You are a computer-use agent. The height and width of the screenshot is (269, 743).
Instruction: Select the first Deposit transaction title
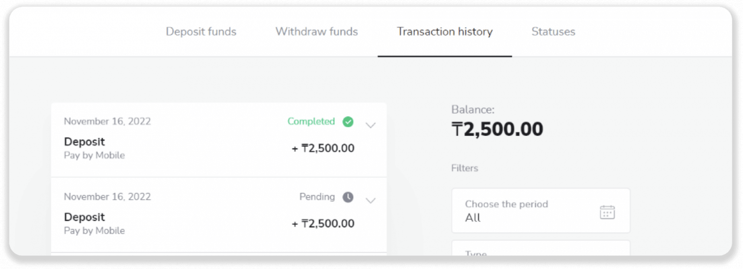point(85,142)
